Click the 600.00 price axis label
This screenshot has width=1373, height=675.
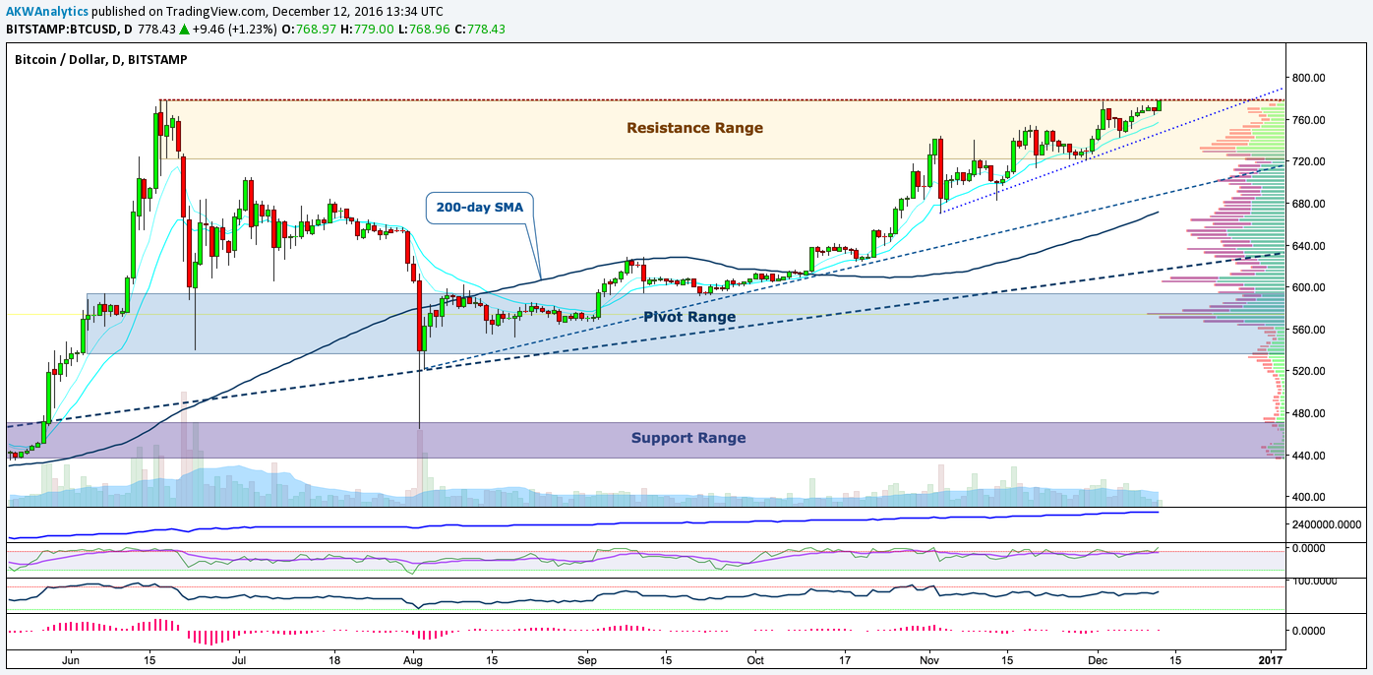tap(1308, 287)
